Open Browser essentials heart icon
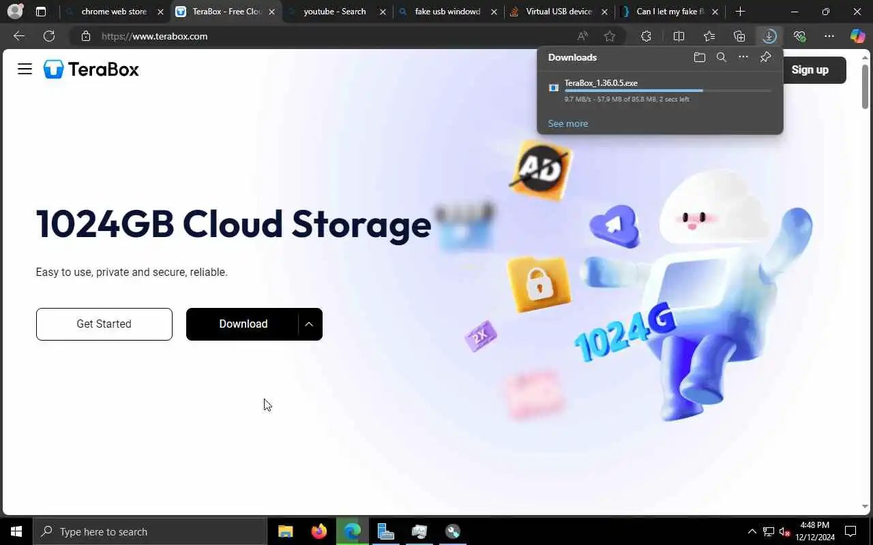The height and width of the screenshot is (545, 873). 799,36
